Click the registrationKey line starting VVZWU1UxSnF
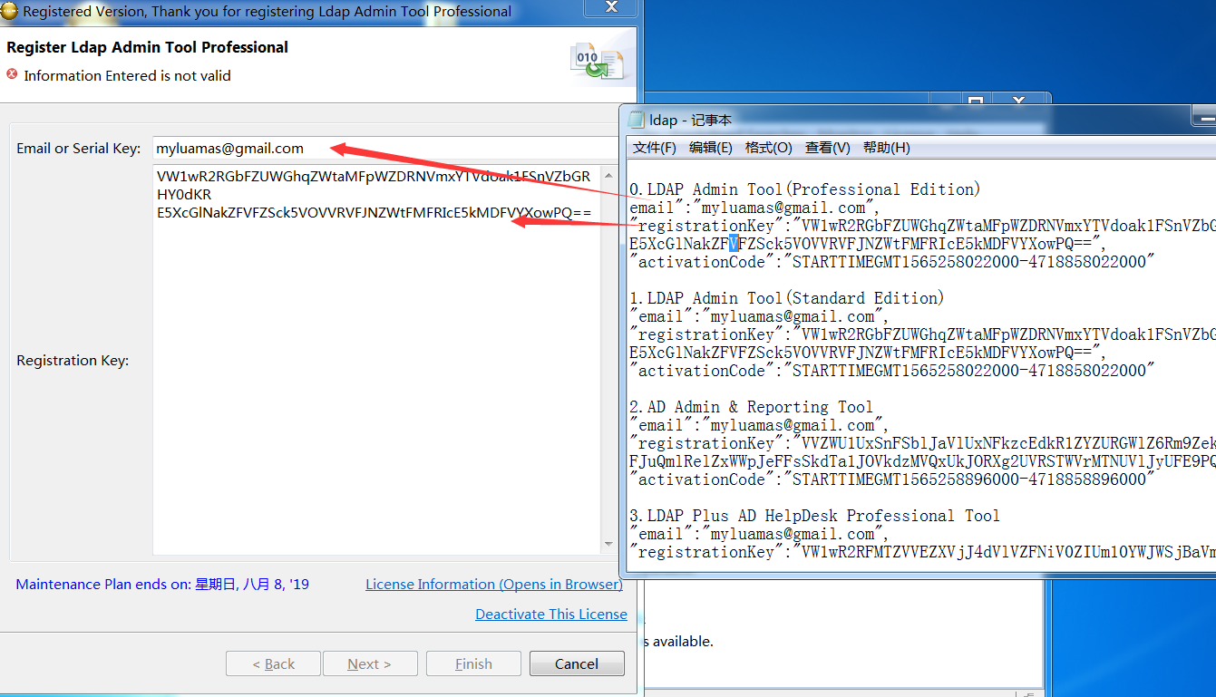 pos(922,443)
